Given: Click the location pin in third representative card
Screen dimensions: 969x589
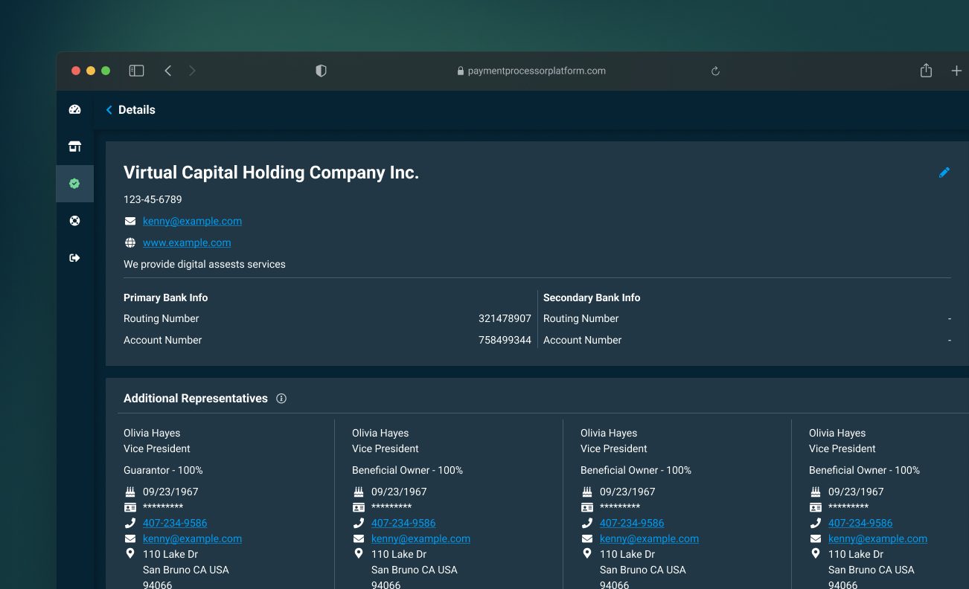Looking at the screenshot, I should click(587, 554).
